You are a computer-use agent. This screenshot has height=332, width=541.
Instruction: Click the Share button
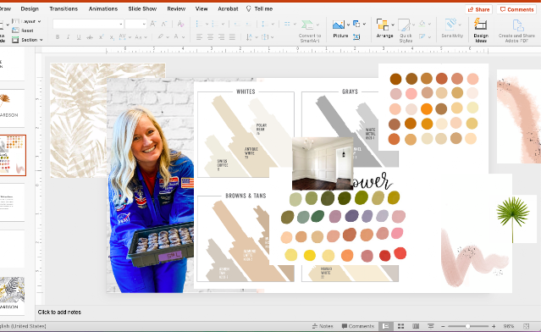(478, 9)
